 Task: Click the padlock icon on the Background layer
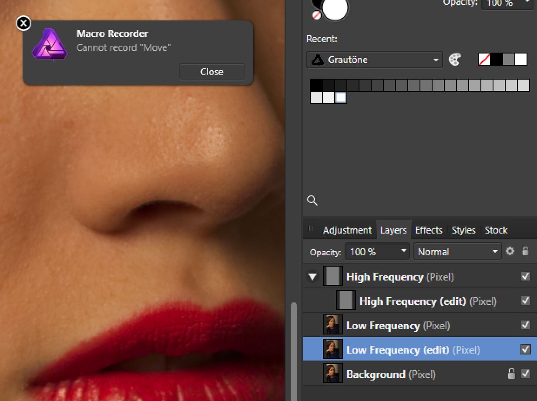point(512,374)
